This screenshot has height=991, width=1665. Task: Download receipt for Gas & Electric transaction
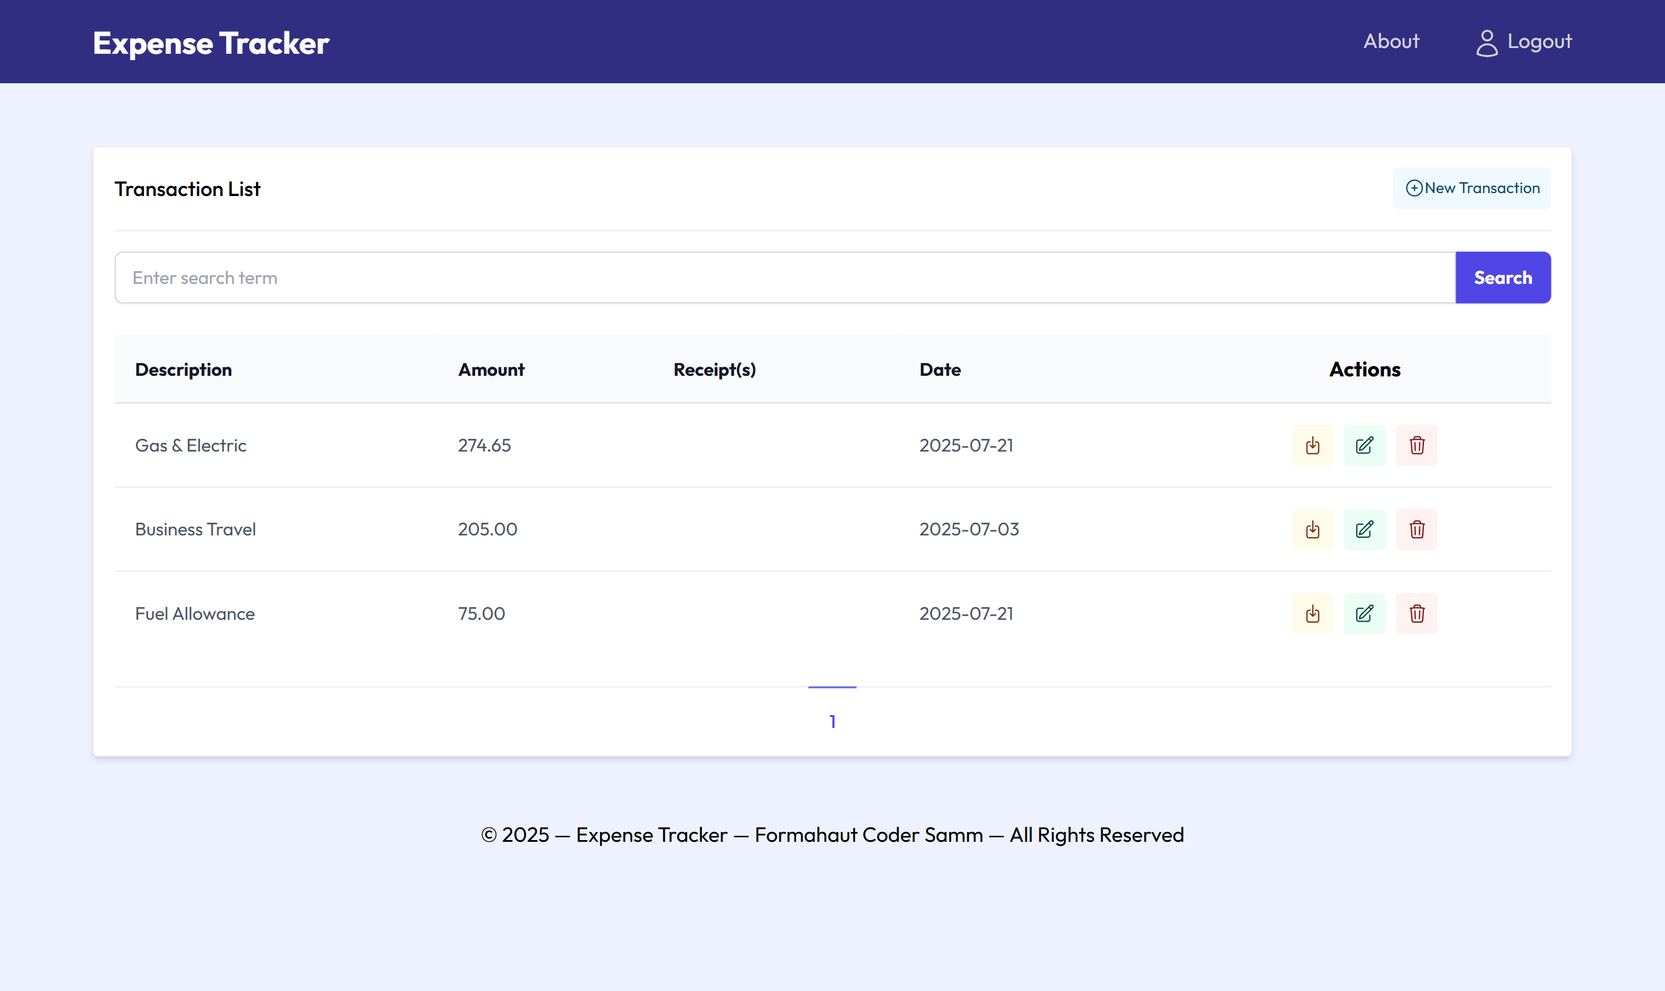[1312, 445]
